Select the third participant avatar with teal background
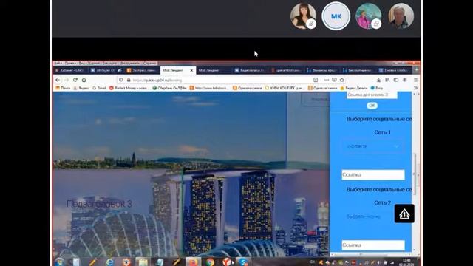The image size is (473, 266). (369, 16)
